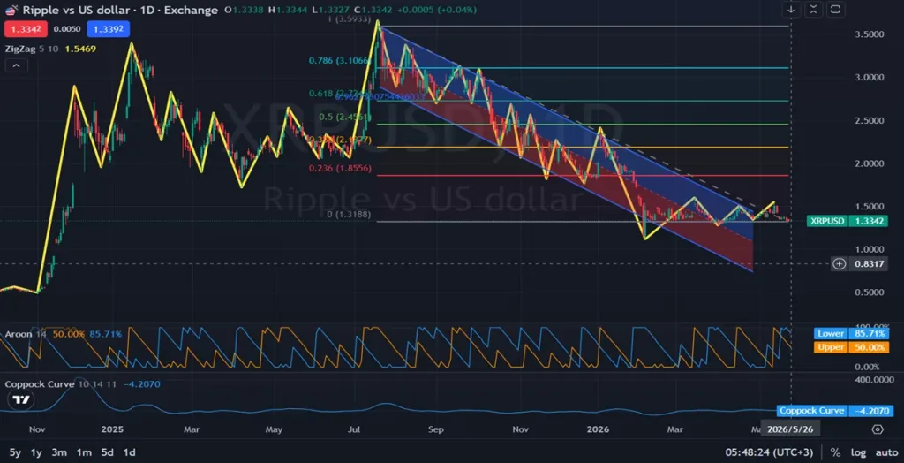Click the red sell price button 1.3342
This screenshot has width=904, height=463.
[26, 29]
